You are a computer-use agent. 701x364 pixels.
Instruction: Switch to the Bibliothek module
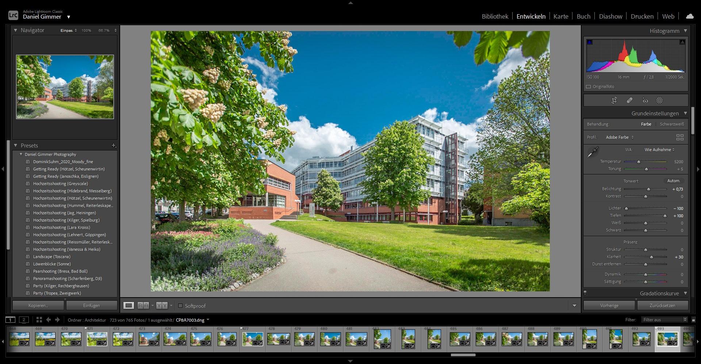click(495, 16)
